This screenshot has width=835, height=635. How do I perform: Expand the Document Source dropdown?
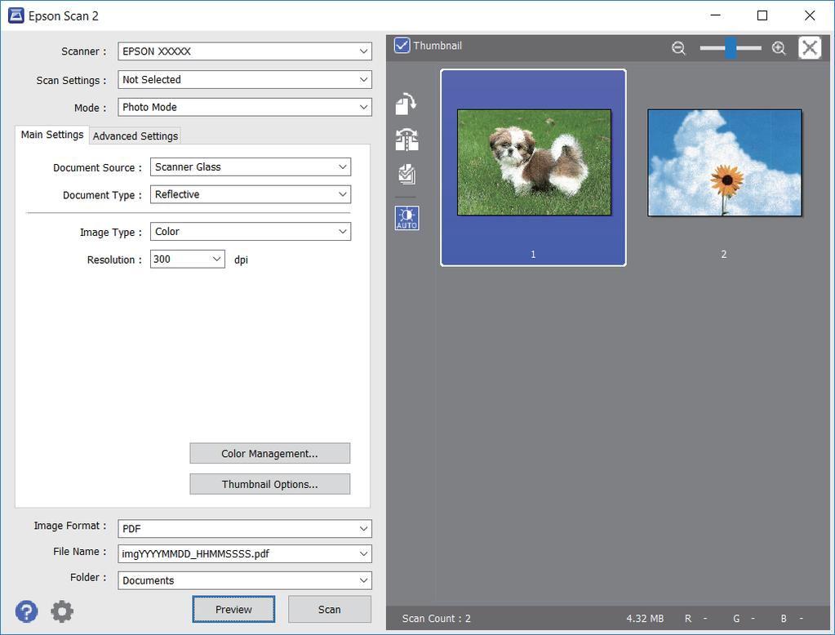(251, 167)
